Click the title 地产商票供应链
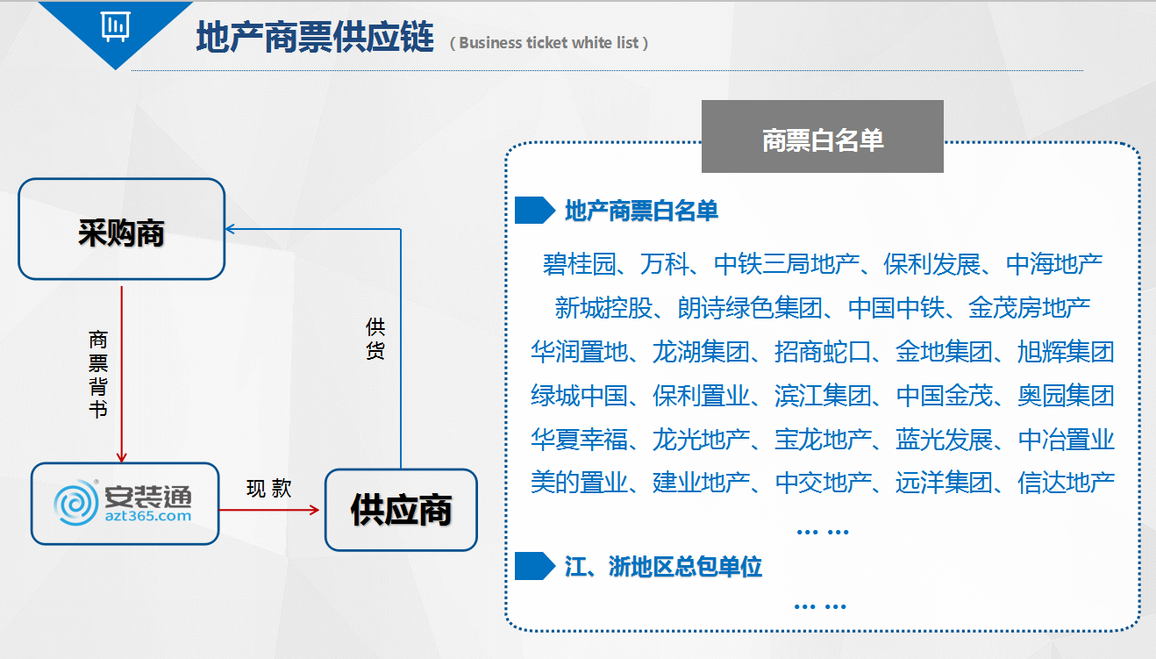Image resolution: width=1156 pixels, height=659 pixels. pyautogui.click(x=315, y=38)
